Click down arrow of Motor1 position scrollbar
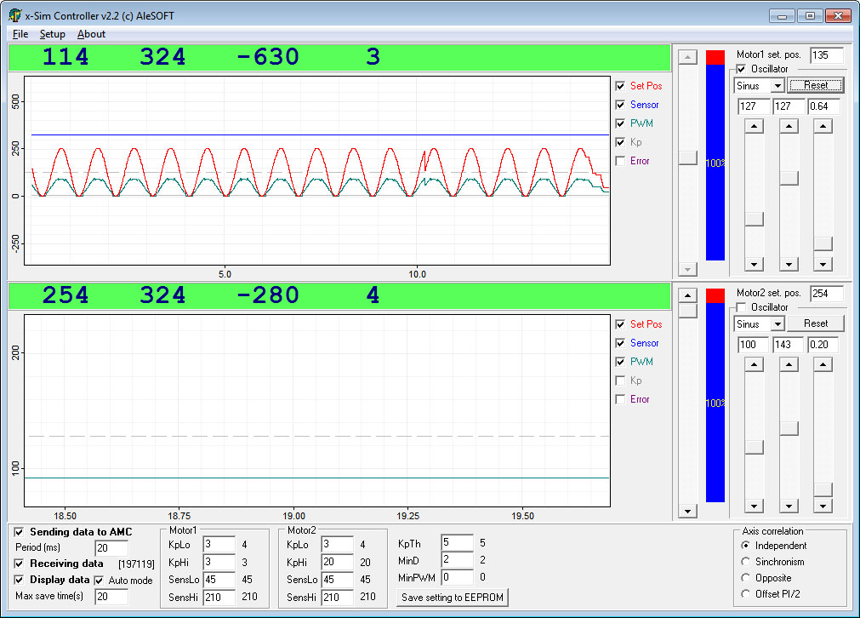This screenshot has height=618, width=860. tap(688, 268)
